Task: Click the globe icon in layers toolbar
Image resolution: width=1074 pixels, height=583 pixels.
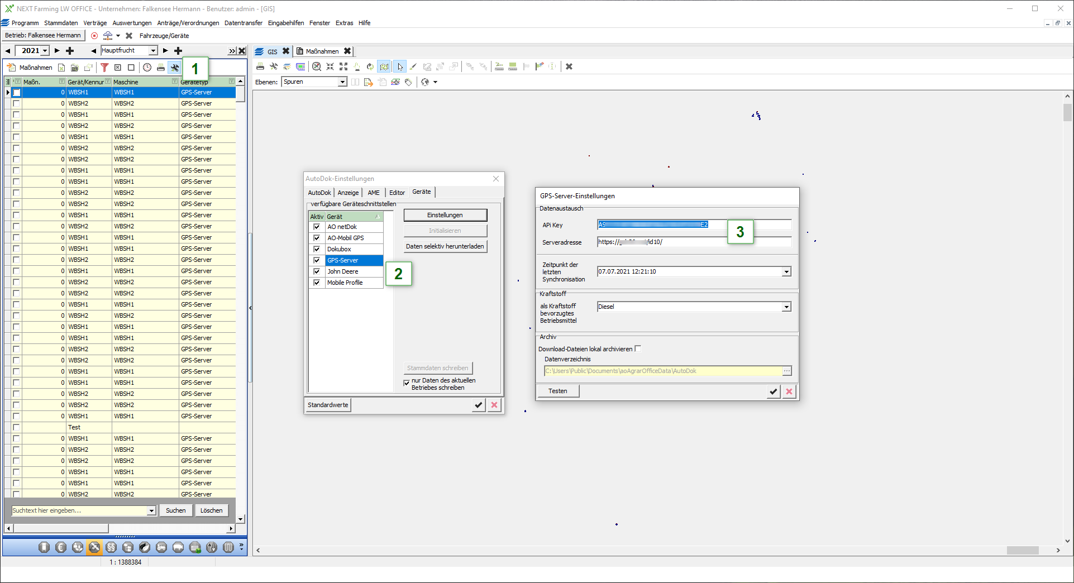Action: click(x=426, y=82)
